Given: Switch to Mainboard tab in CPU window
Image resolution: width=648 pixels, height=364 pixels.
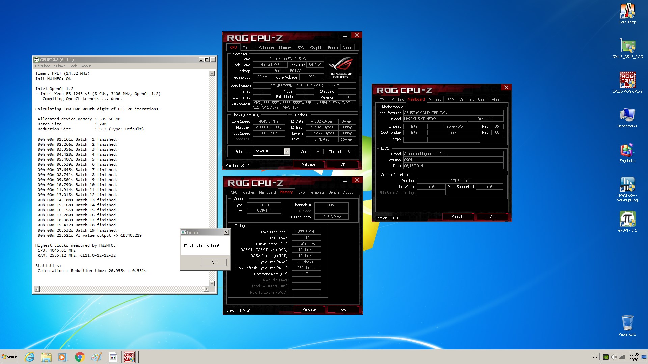Looking at the screenshot, I should point(267,48).
